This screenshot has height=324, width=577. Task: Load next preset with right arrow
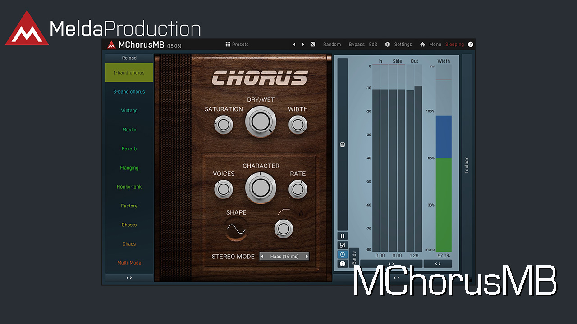(303, 45)
